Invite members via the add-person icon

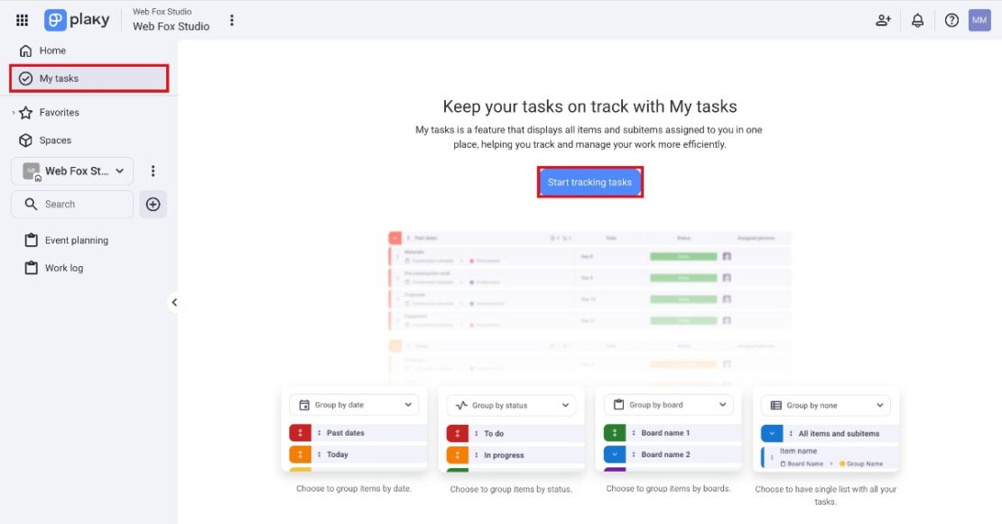883,19
